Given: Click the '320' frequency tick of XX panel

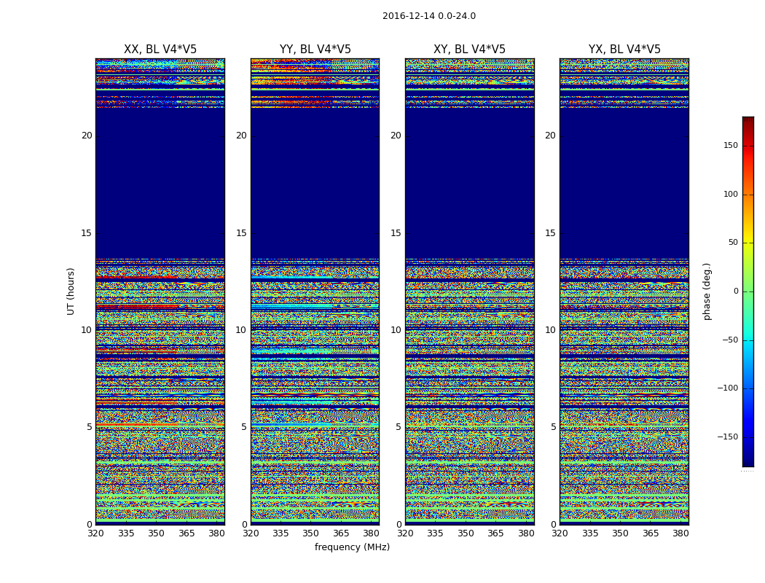Looking at the screenshot, I should (x=95, y=533).
